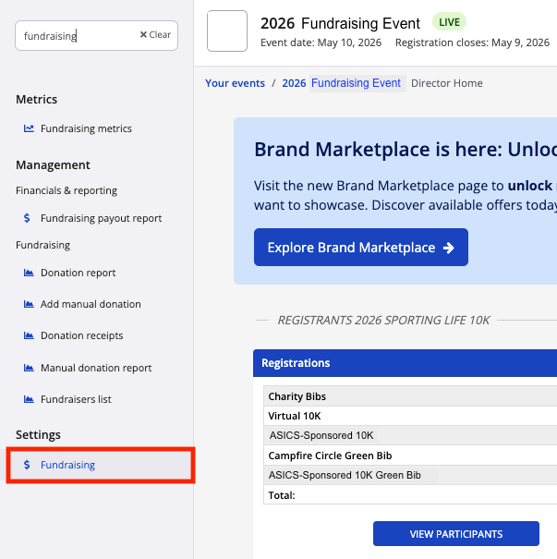This screenshot has width=557, height=559.
Task: Click the chart icon next to Donation report
Action: pyautogui.click(x=28, y=273)
